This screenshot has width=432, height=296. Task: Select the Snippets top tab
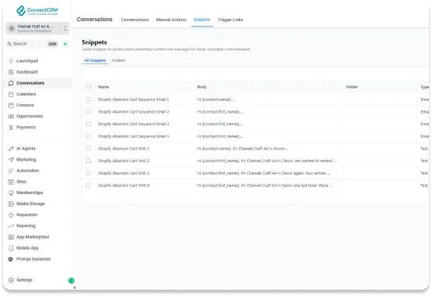click(x=202, y=20)
